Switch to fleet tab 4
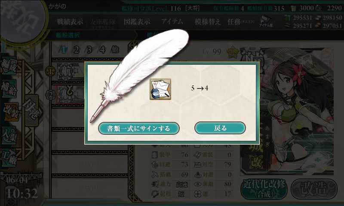The width and height of the screenshot is (344, 206). click(x=102, y=50)
